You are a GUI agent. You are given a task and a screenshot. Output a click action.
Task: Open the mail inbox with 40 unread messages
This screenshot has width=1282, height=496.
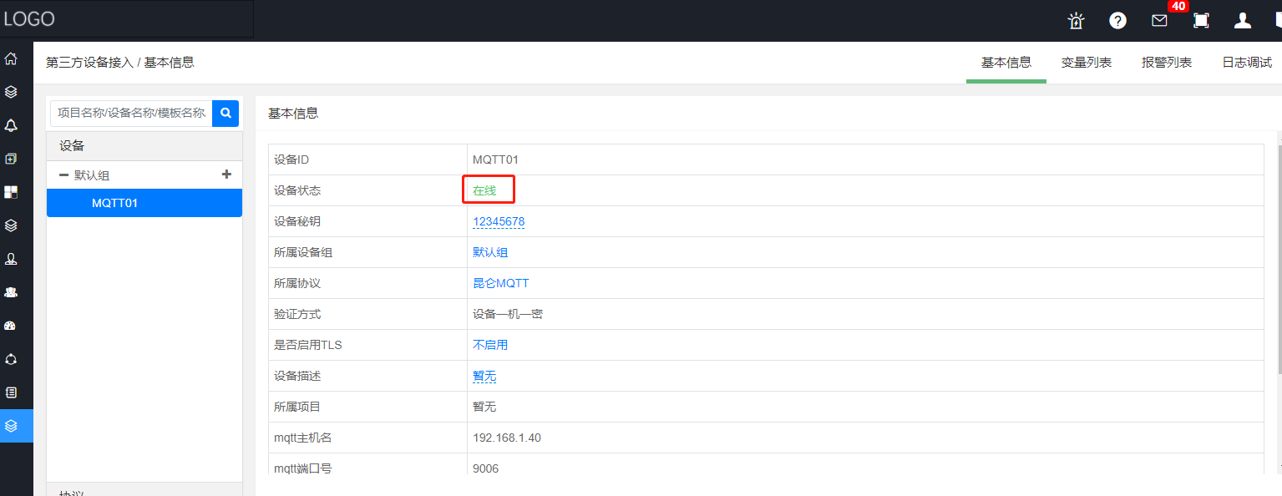coord(1159,21)
